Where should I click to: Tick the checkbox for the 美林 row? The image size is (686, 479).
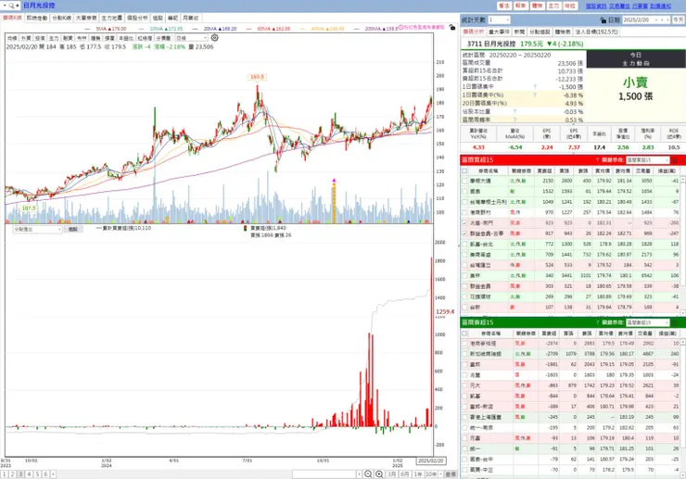464,275
